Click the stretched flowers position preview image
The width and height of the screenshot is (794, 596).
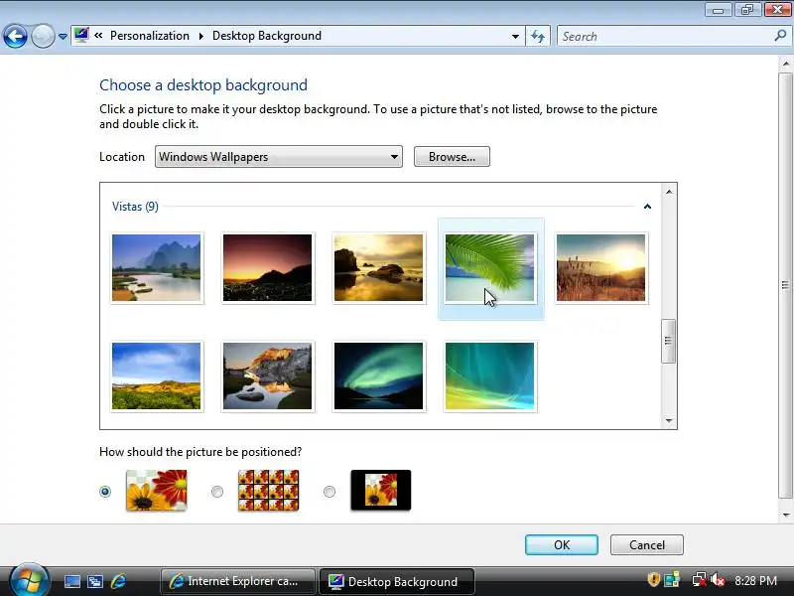pyautogui.click(x=157, y=490)
